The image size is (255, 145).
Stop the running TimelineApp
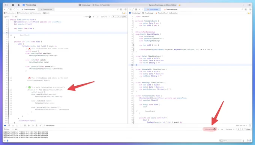[x=13, y=5]
